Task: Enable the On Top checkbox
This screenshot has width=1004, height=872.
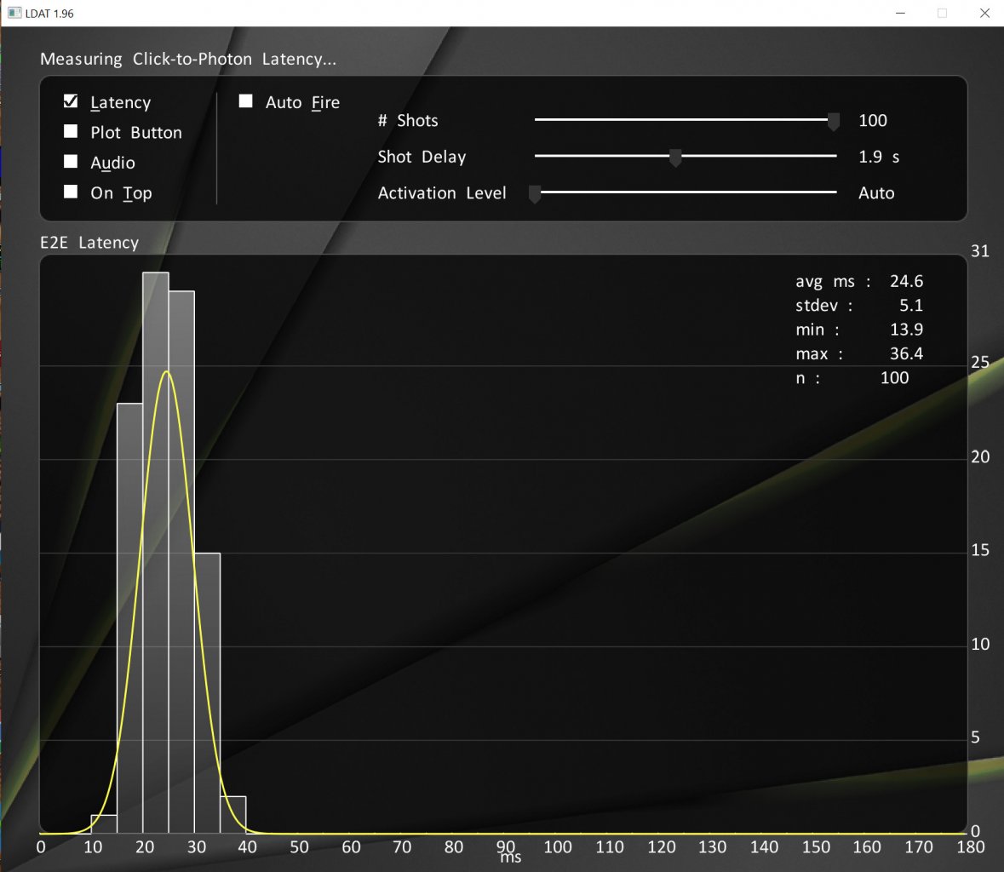Action: point(71,192)
